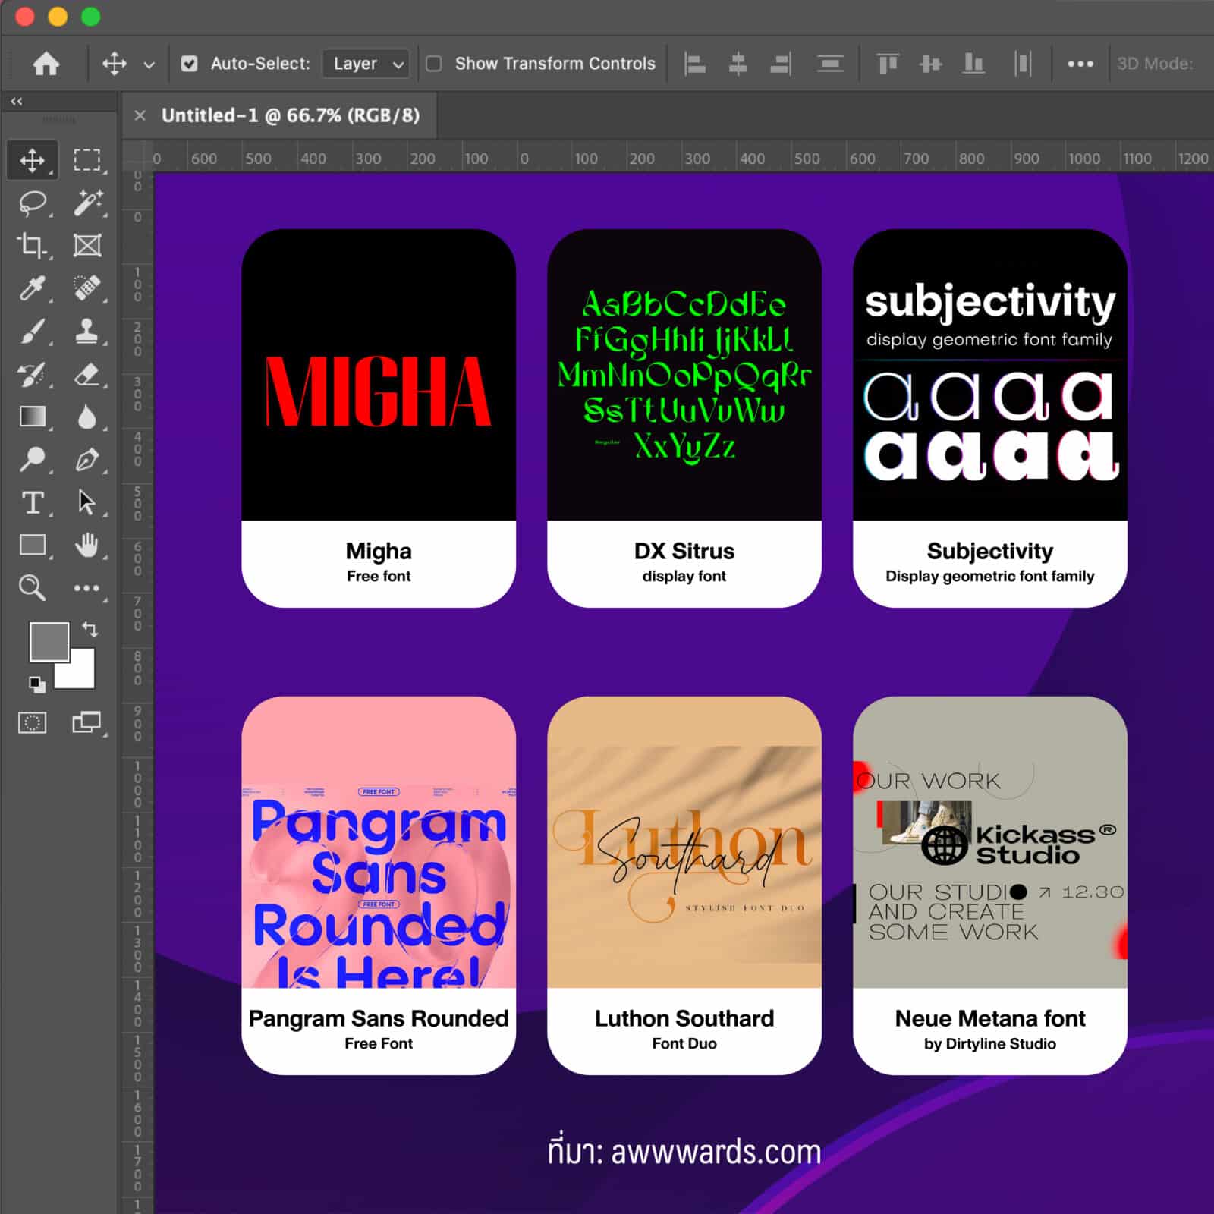1214x1214 pixels.
Task: Click the Home button
Action: click(x=46, y=64)
